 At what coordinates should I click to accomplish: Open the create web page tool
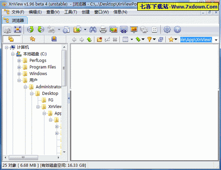(x=144, y=29)
